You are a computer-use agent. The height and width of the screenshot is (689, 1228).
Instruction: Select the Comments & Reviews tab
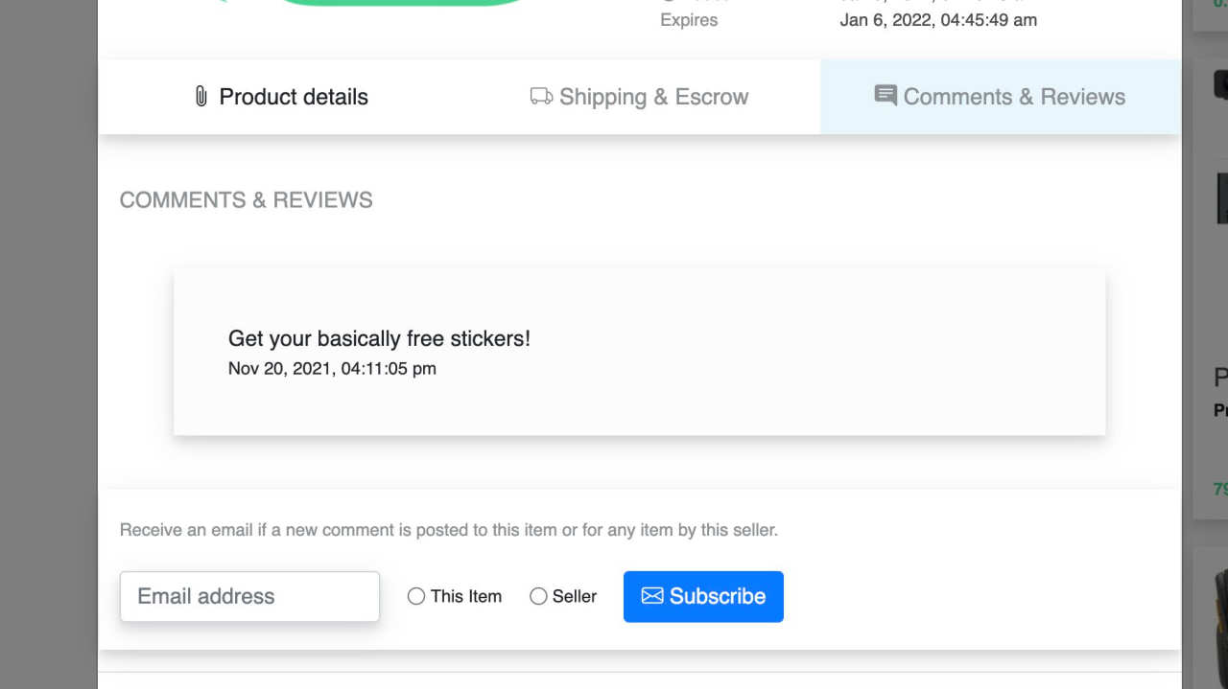(x=1001, y=97)
